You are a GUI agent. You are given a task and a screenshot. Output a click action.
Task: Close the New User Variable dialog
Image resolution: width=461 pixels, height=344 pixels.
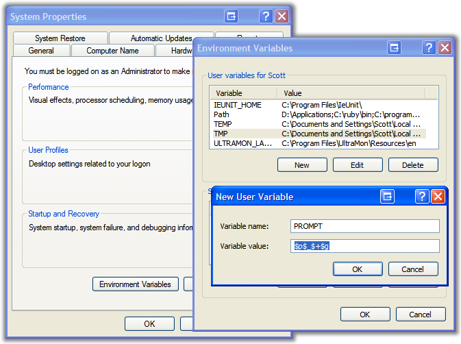point(438,197)
